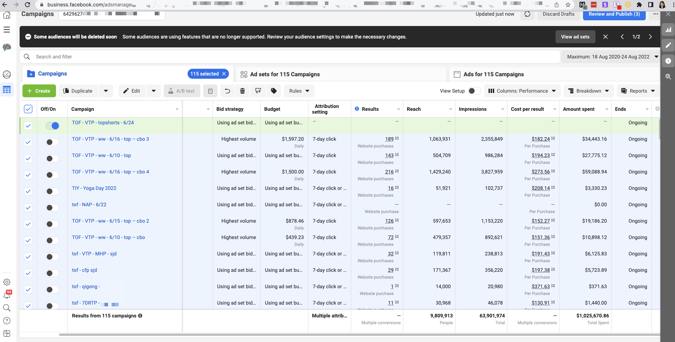Click the Duplicate button
675x342 pixels.
coord(78,91)
